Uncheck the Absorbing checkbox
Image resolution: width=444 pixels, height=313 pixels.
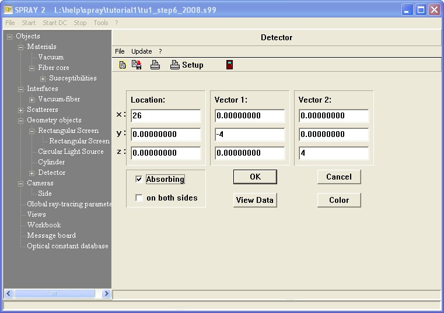tap(139, 180)
